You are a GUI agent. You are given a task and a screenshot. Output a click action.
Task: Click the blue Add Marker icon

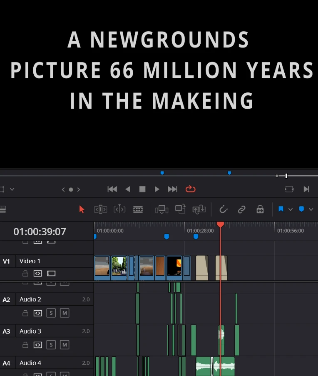coord(301,209)
